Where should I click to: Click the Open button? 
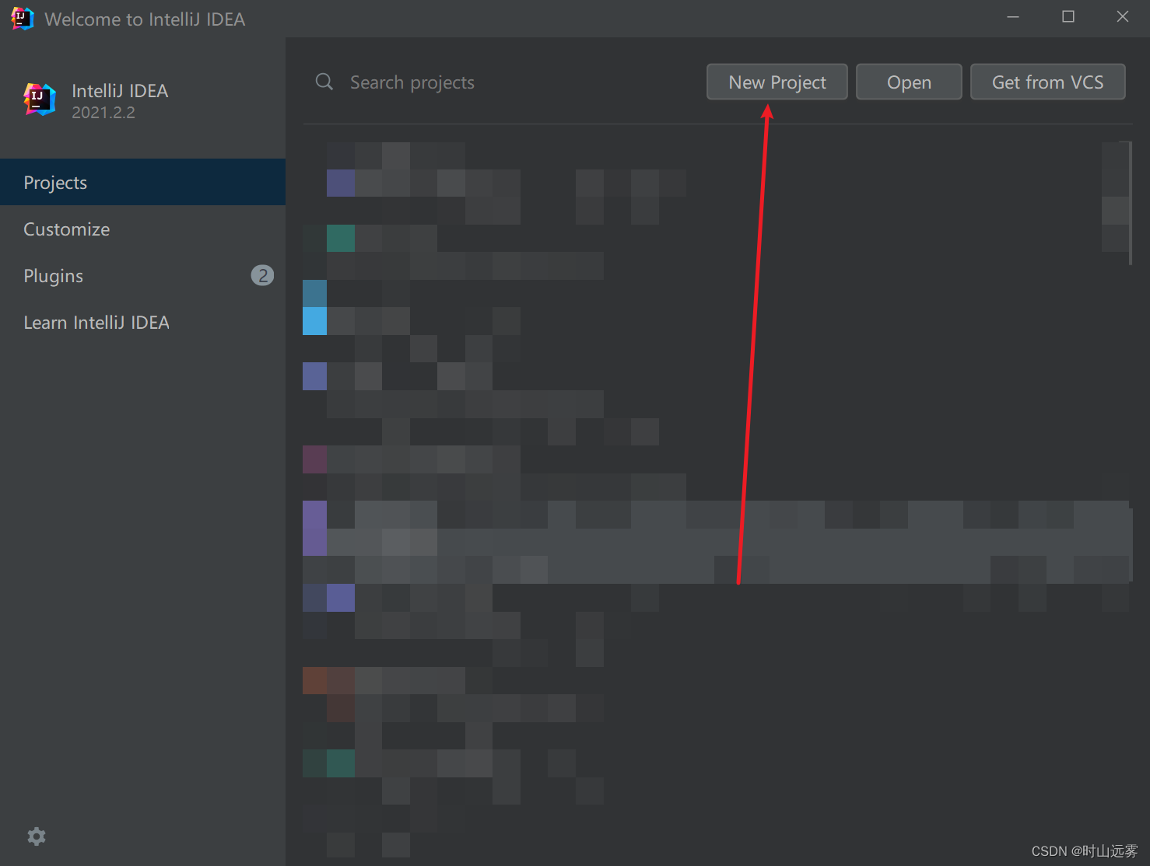(x=909, y=82)
